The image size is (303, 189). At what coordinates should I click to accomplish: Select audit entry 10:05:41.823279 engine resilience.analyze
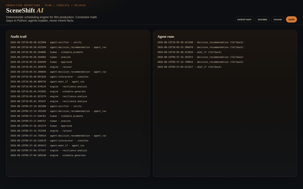49,96
